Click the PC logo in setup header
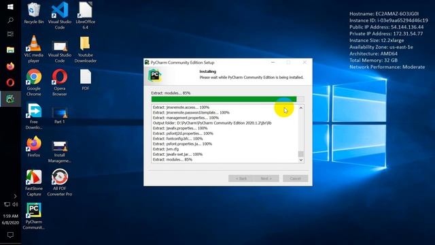Screen dimensions: 435x245 pyautogui.click(x=155, y=76)
